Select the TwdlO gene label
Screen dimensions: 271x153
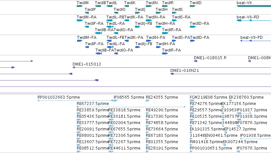(119, 10)
